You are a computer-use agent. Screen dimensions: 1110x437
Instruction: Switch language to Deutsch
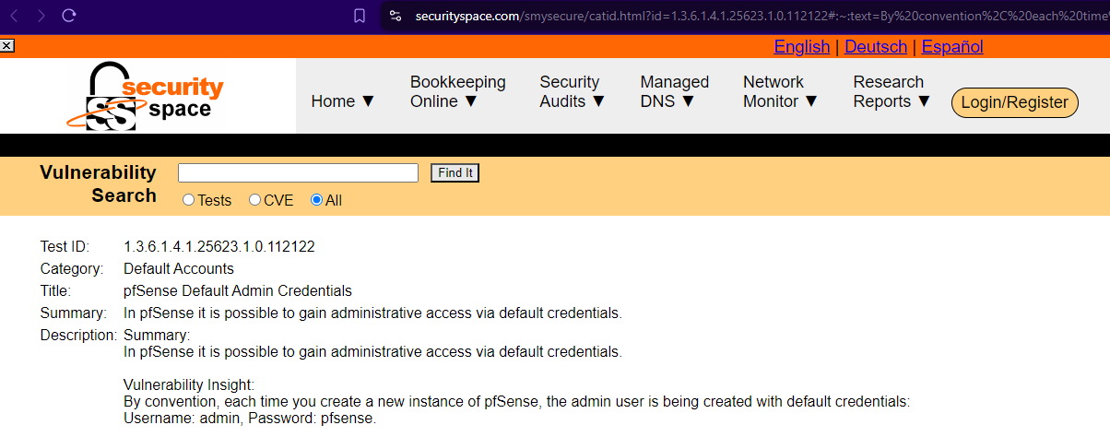click(875, 47)
